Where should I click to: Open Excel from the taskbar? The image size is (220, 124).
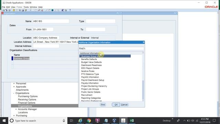point(132,121)
